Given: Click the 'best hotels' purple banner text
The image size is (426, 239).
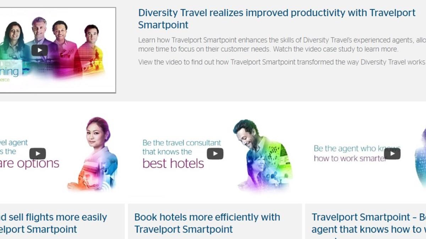Looking at the screenshot, I should click(x=173, y=164).
